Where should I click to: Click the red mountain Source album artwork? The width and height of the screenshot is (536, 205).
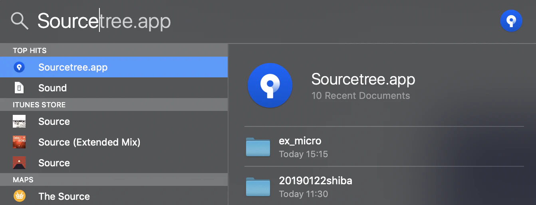pos(19,163)
